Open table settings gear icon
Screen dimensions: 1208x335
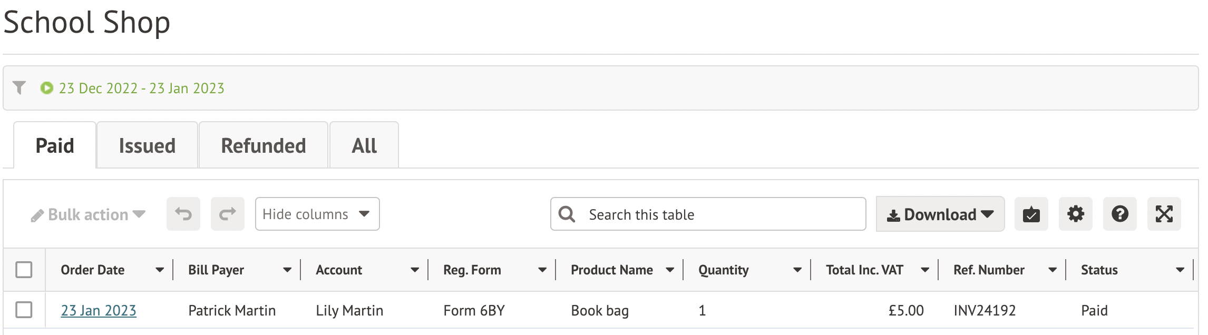pyautogui.click(x=1075, y=214)
